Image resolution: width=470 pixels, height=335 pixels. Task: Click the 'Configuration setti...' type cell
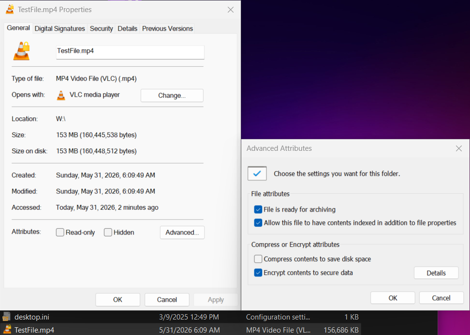(x=278, y=317)
